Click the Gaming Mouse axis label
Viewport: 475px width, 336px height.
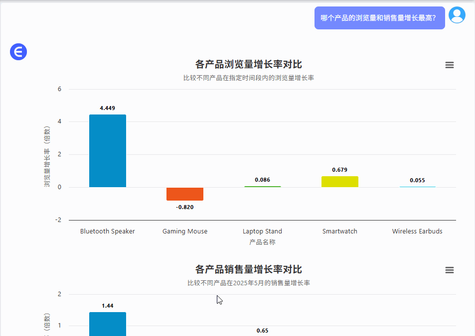click(185, 231)
